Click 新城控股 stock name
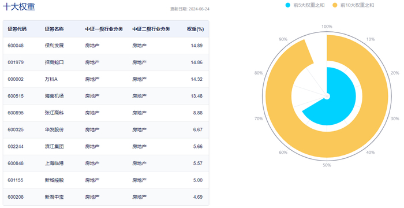404x208 pixels. click(x=54, y=180)
